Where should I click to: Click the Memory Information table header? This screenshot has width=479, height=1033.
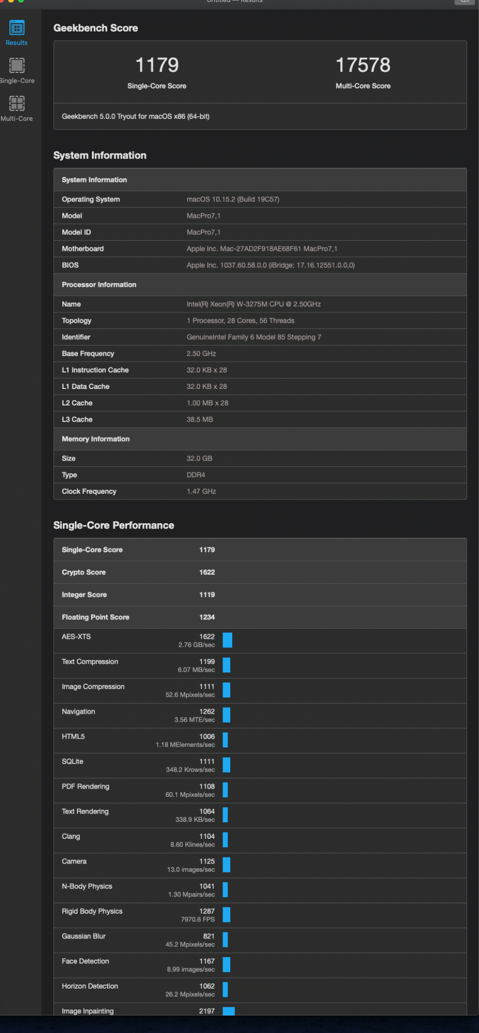(x=95, y=439)
